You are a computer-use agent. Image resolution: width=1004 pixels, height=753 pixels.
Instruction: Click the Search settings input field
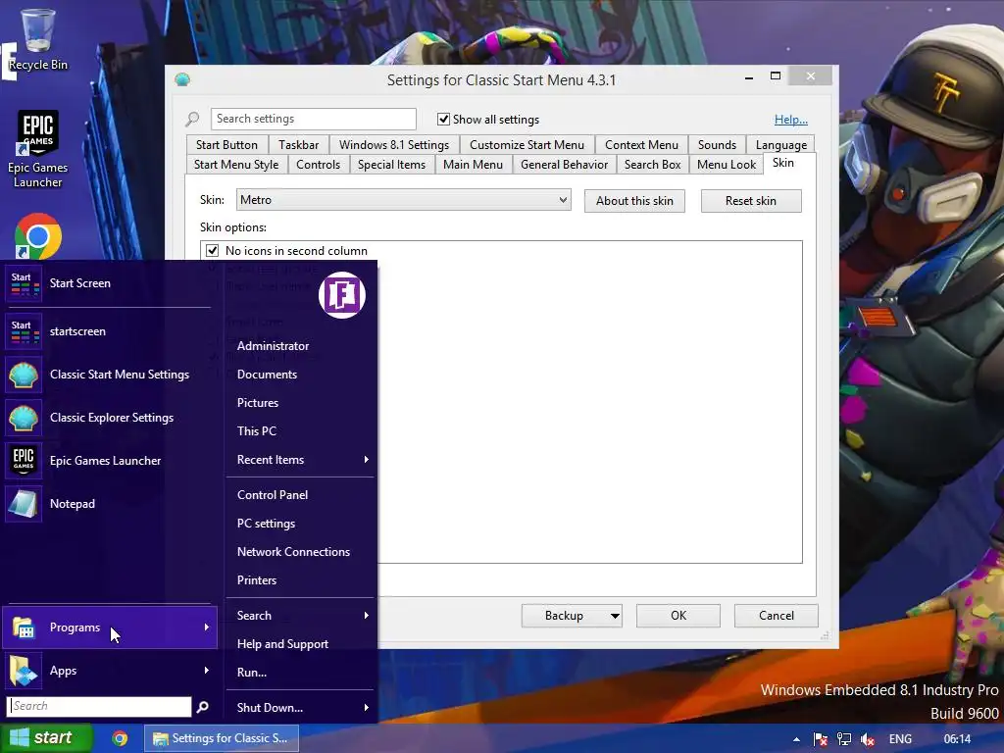(313, 119)
